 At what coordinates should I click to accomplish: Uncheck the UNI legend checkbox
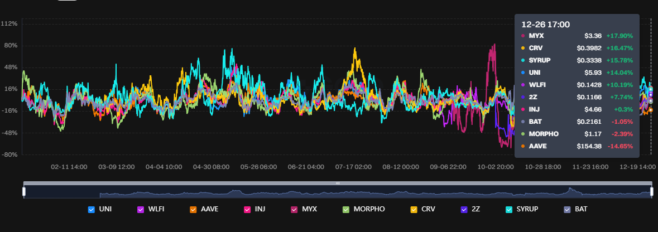coord(92,209)
